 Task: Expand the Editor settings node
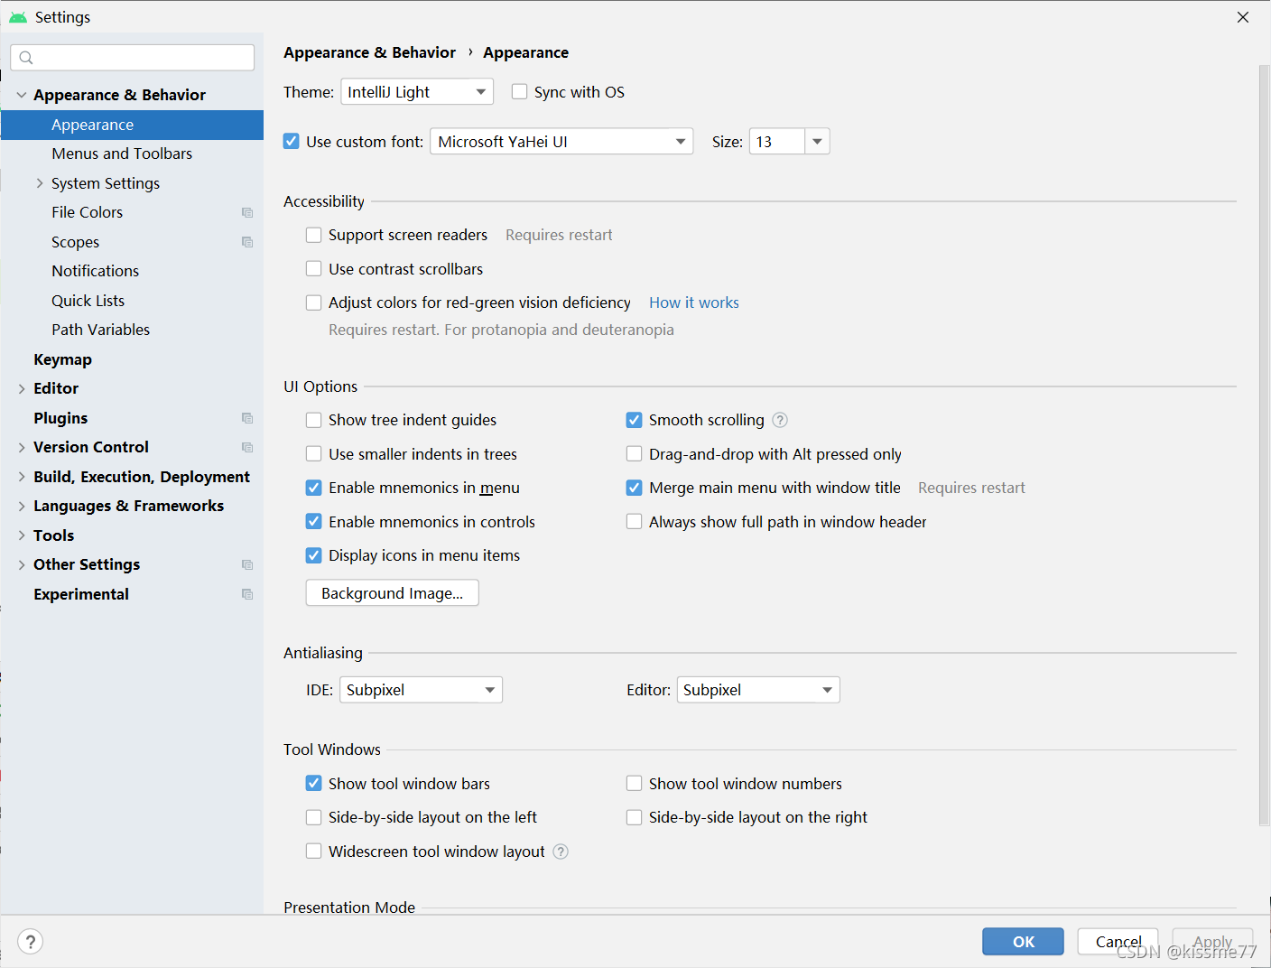(x=22, y=388)
